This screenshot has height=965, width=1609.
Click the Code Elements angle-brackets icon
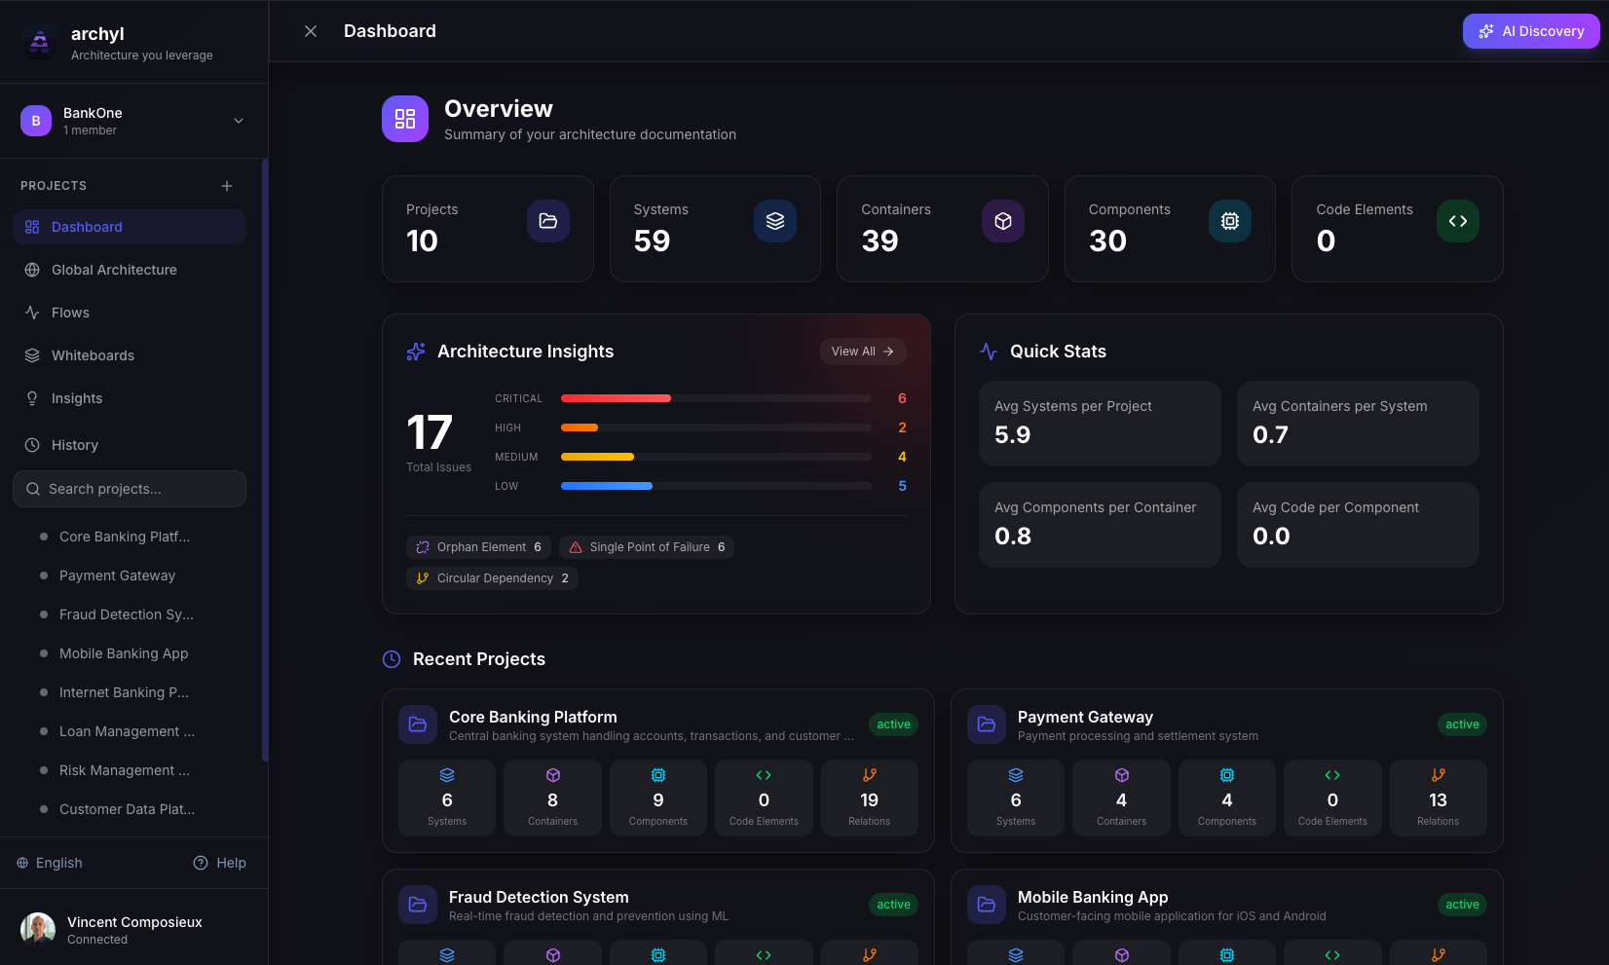pyautogui.click(x=1457, y=221)
